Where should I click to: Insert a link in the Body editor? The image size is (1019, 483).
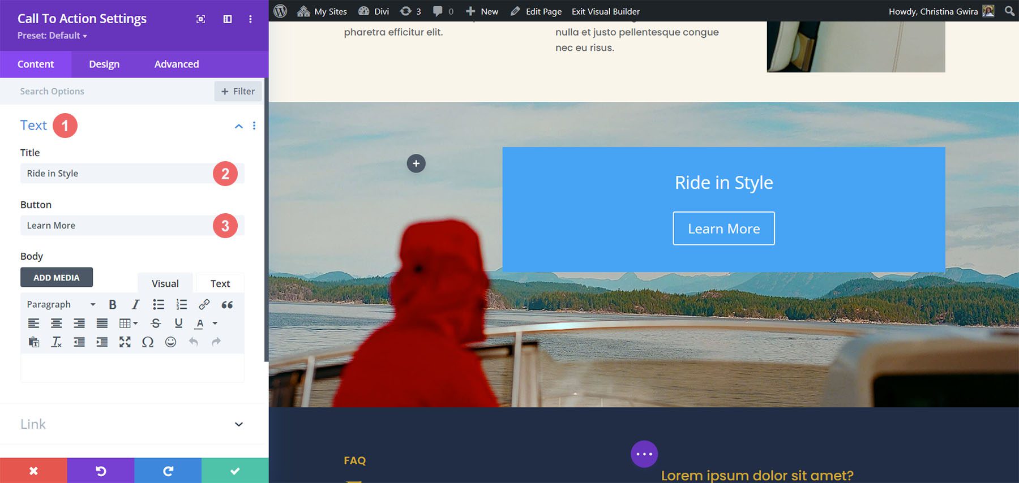pos(204,304)
